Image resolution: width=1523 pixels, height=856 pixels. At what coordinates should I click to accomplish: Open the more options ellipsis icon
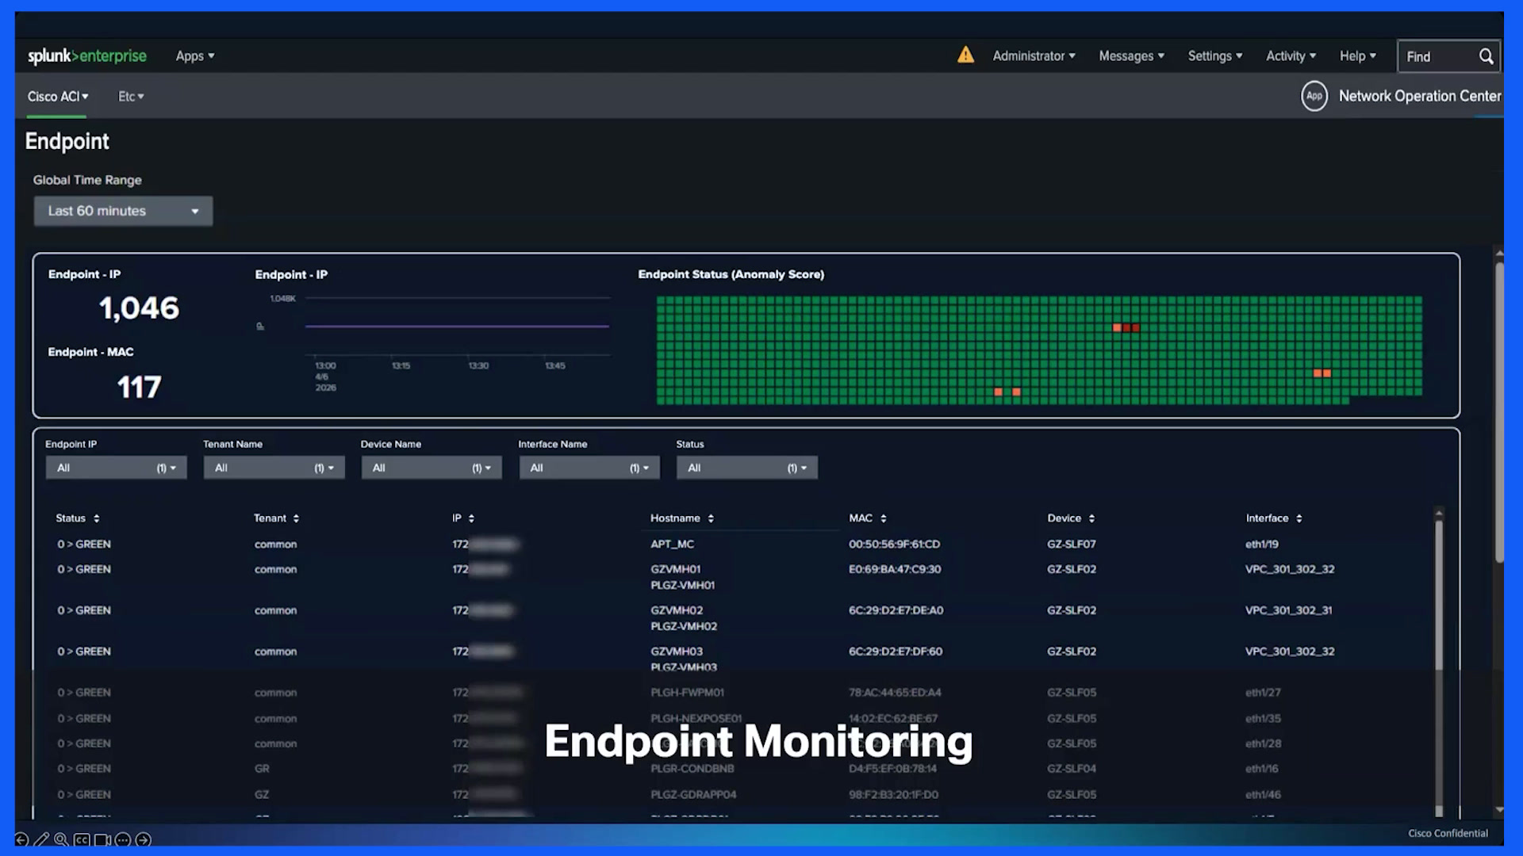tap(123, 839)
